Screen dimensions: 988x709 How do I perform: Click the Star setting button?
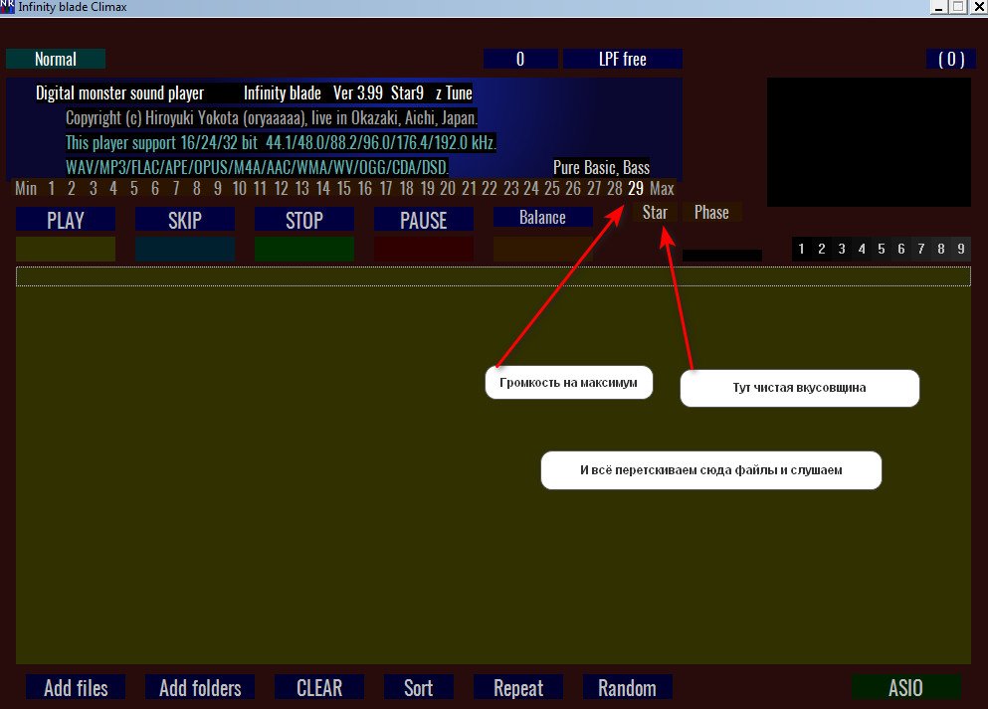click(x=655, y=212)
